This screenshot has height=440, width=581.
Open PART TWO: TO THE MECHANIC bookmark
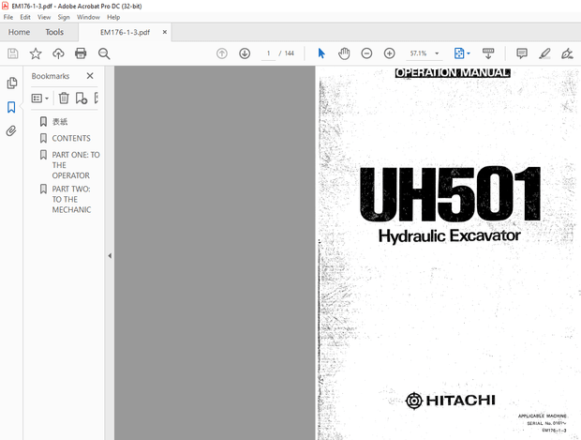click(71, 199)
